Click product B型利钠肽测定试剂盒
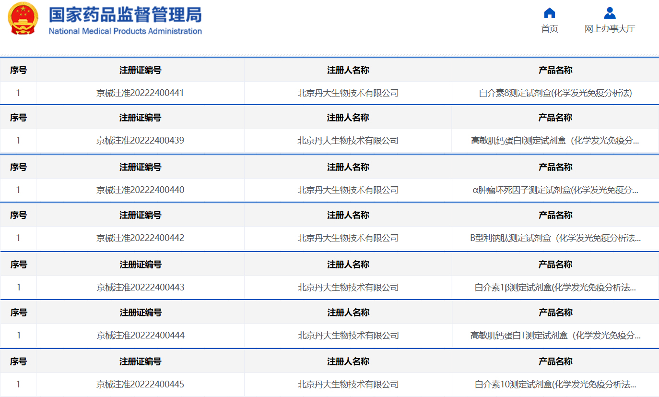This screenshot has width=659, height=397. pyautogui.click(x=555, y=238)
